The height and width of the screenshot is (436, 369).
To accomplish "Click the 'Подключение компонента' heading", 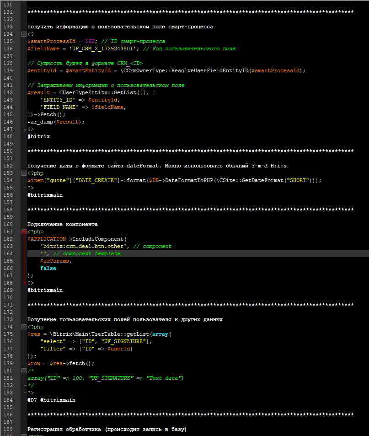I will (62, 224).
